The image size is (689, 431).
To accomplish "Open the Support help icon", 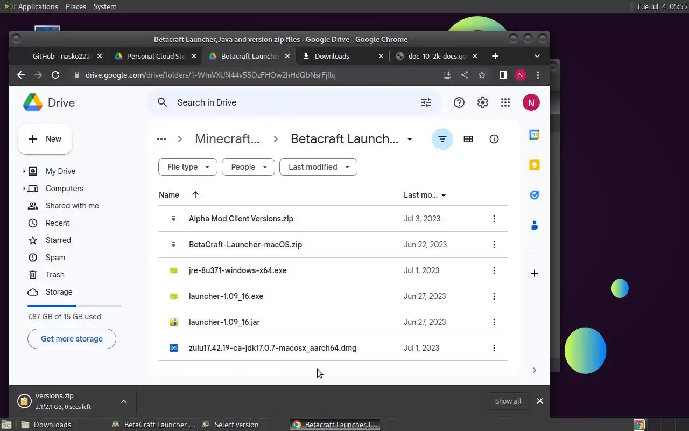I will point(459,102).
